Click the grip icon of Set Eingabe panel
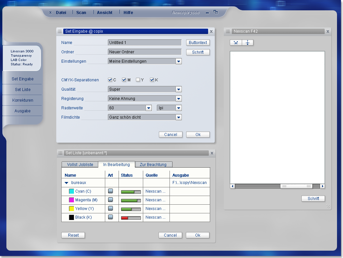This screenshot has height=258, width=343. pyautogui.click(x=60, y=31)
